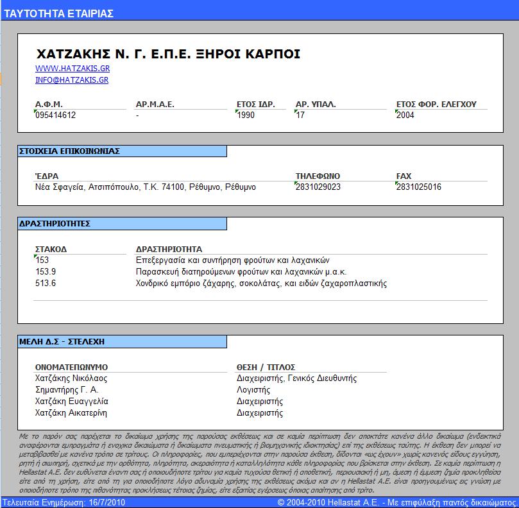Select the company name ΧΑΤΖΑΚΗΣ Ν. Γ. Ε.Π.Ε. ΞΗΡΟΙ ΚΑΡΠΟΙ
519x508 pixels.
coord(168,54)
